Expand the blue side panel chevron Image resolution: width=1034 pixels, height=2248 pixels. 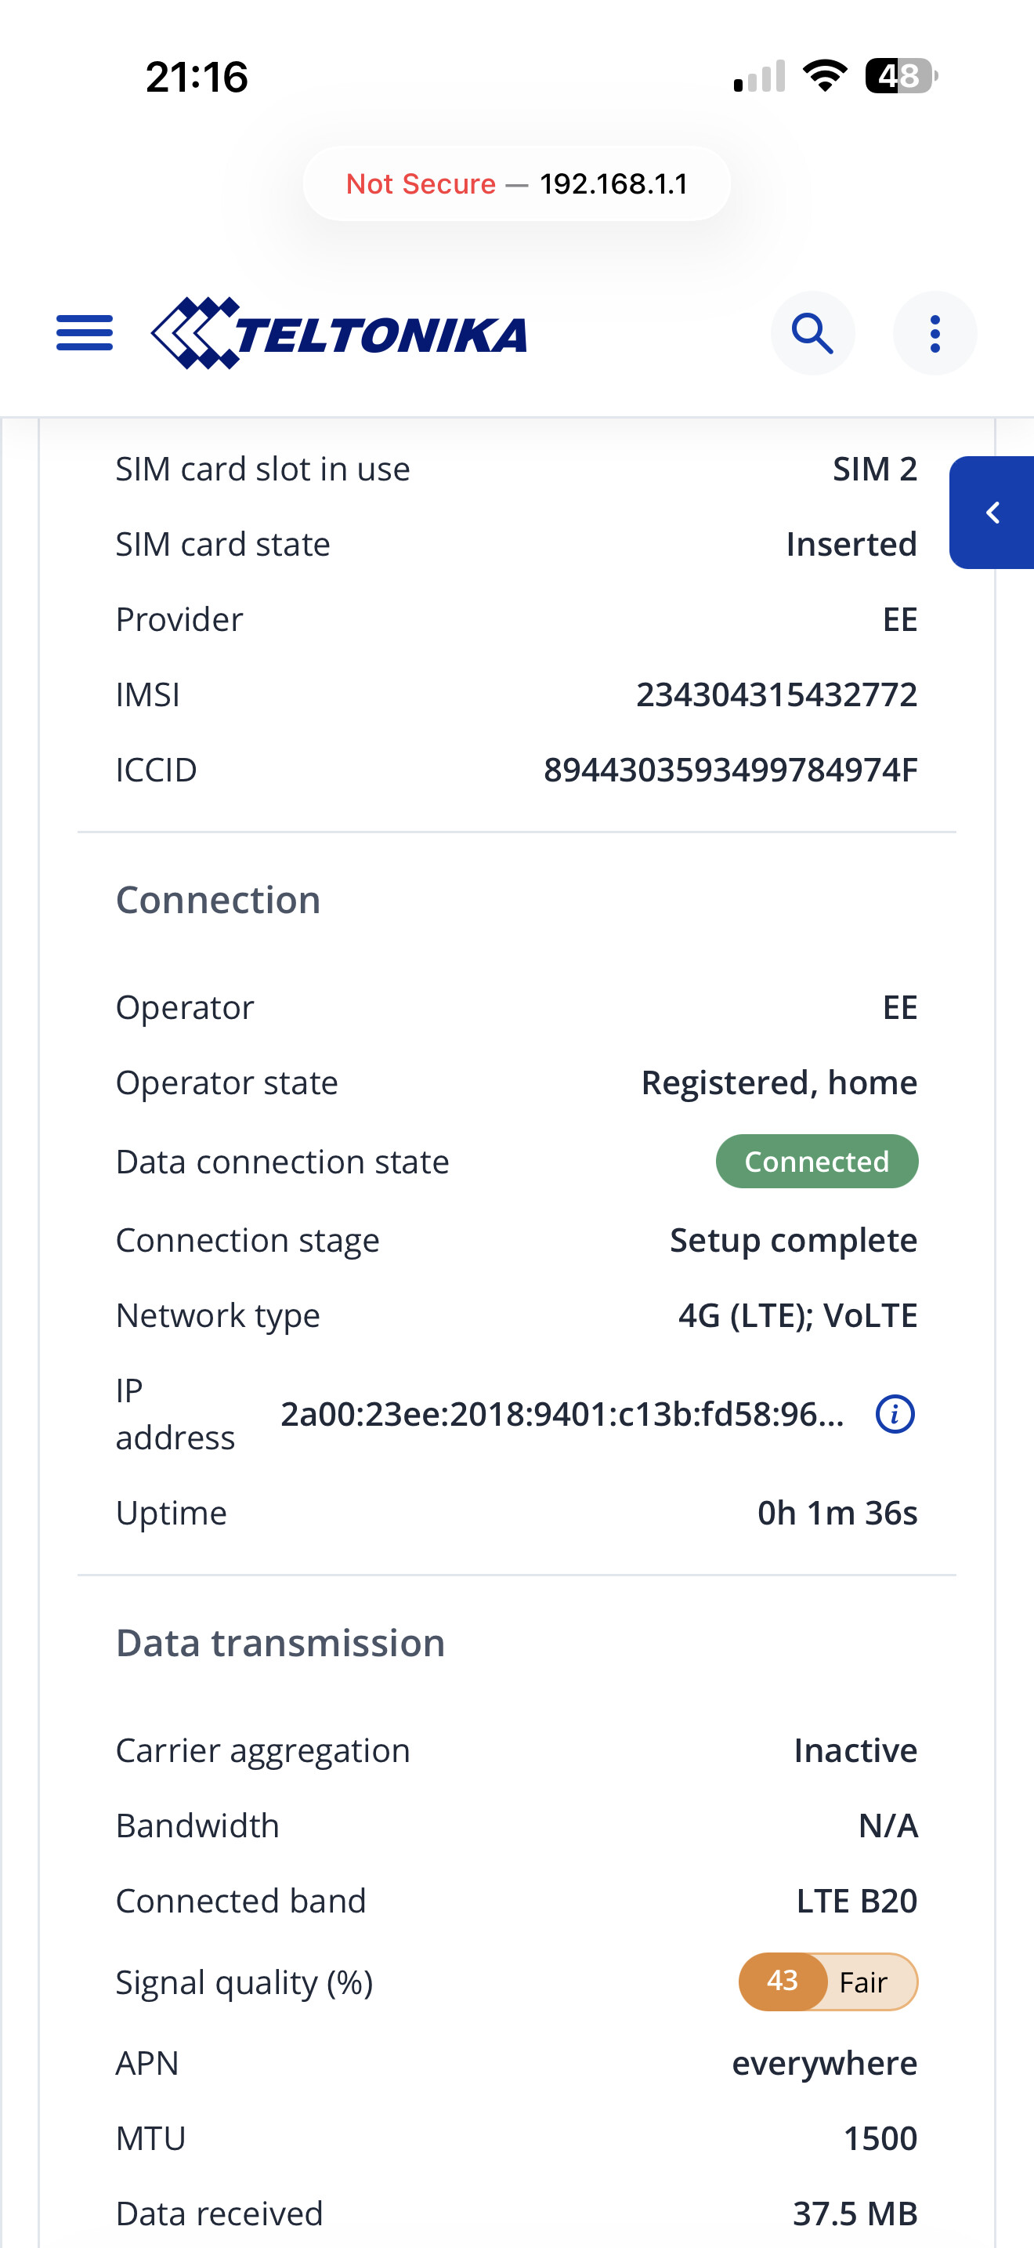coord(992,513)
